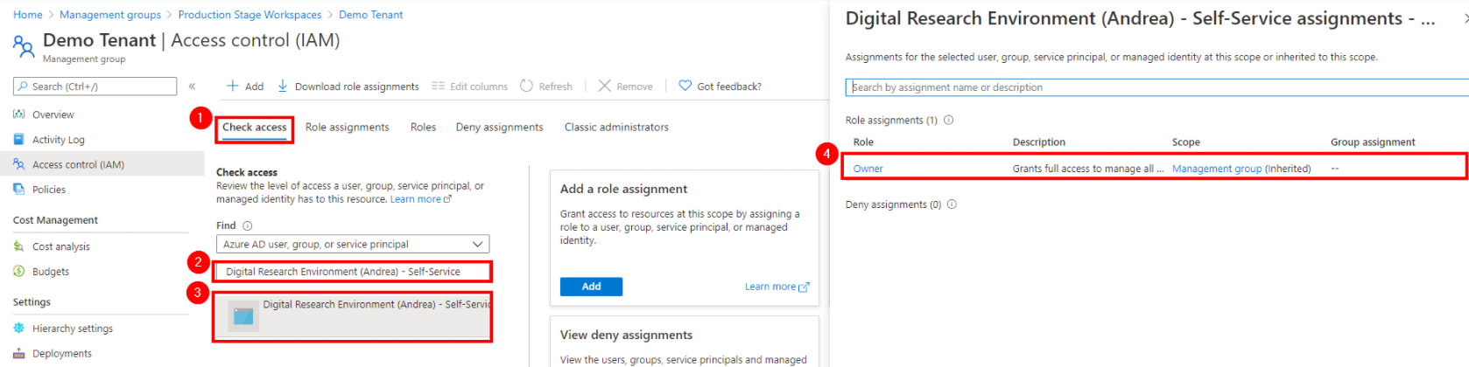Focus the Search (Ctrl+/) sidebar field

click(95, 87)
